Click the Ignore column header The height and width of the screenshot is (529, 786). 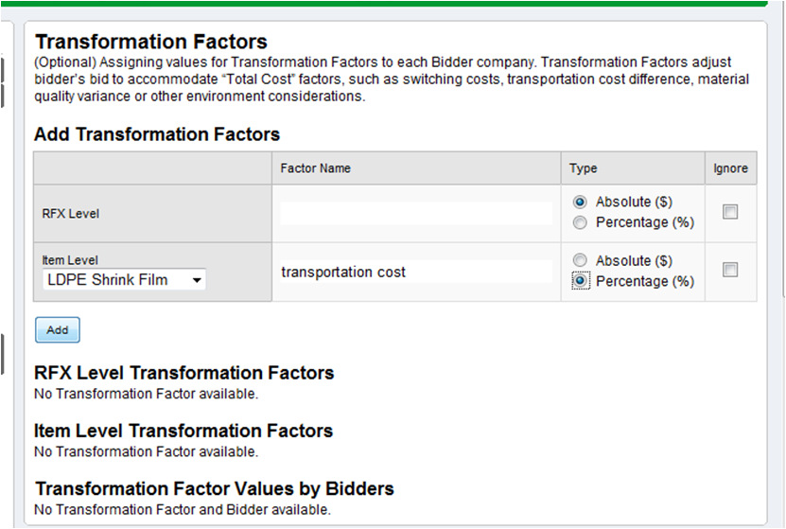coord(730,168)
